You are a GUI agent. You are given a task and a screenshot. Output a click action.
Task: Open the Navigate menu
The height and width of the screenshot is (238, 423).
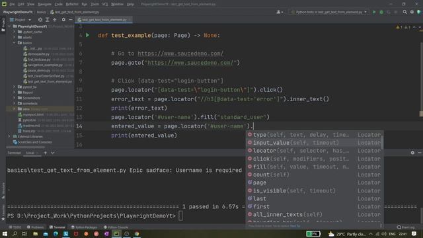pos(44,5)
